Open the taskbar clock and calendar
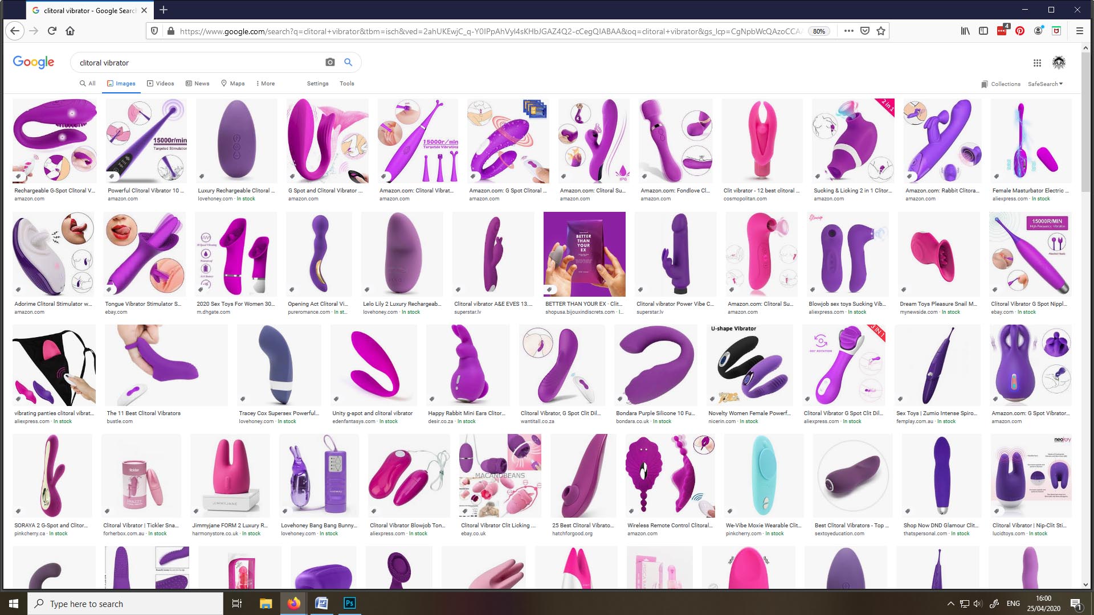 1043,604
